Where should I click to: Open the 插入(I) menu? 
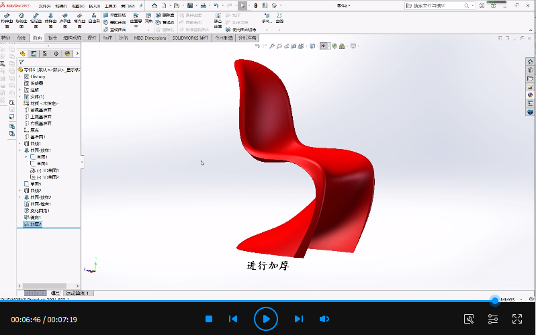pos(94,6)
